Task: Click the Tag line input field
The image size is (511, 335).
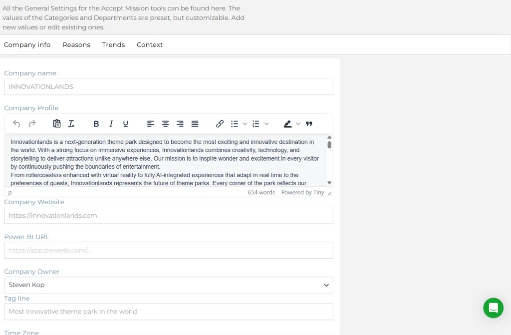Action: tap(169, 312)
